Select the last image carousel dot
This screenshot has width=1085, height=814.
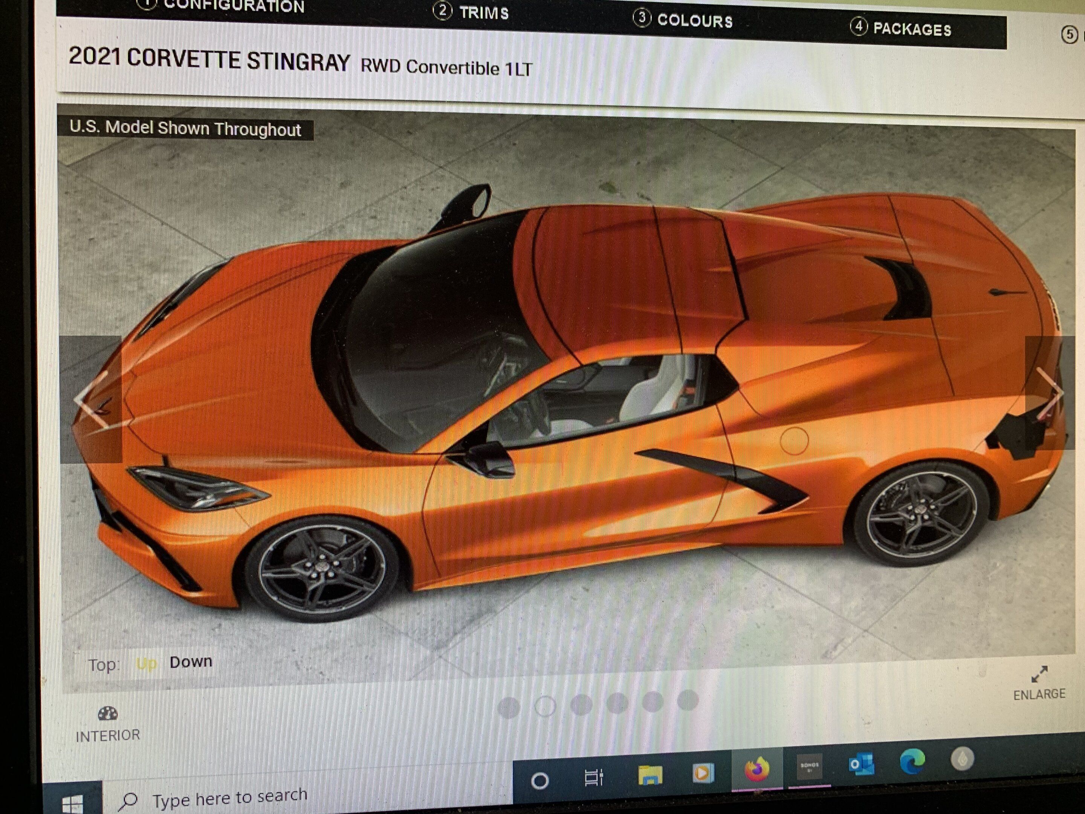pos(688,700)
